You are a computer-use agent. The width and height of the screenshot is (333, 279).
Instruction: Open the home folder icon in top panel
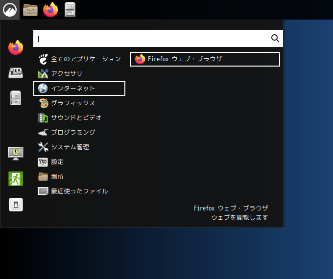pyautogui.click(x=30, y=10)
